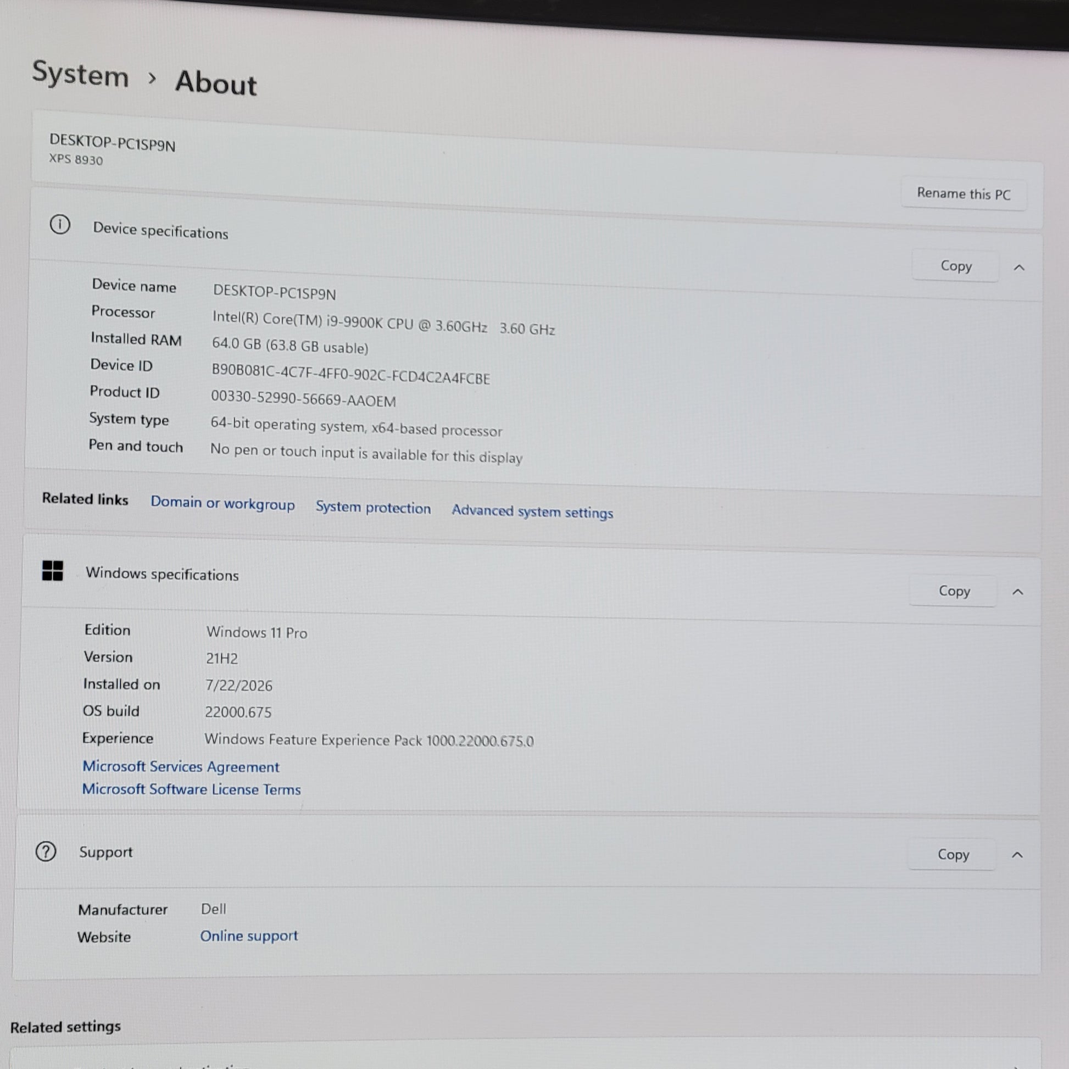This screenshot has width=1069, height=1069.
Task: Click the Support section heading
Action: 105,852
